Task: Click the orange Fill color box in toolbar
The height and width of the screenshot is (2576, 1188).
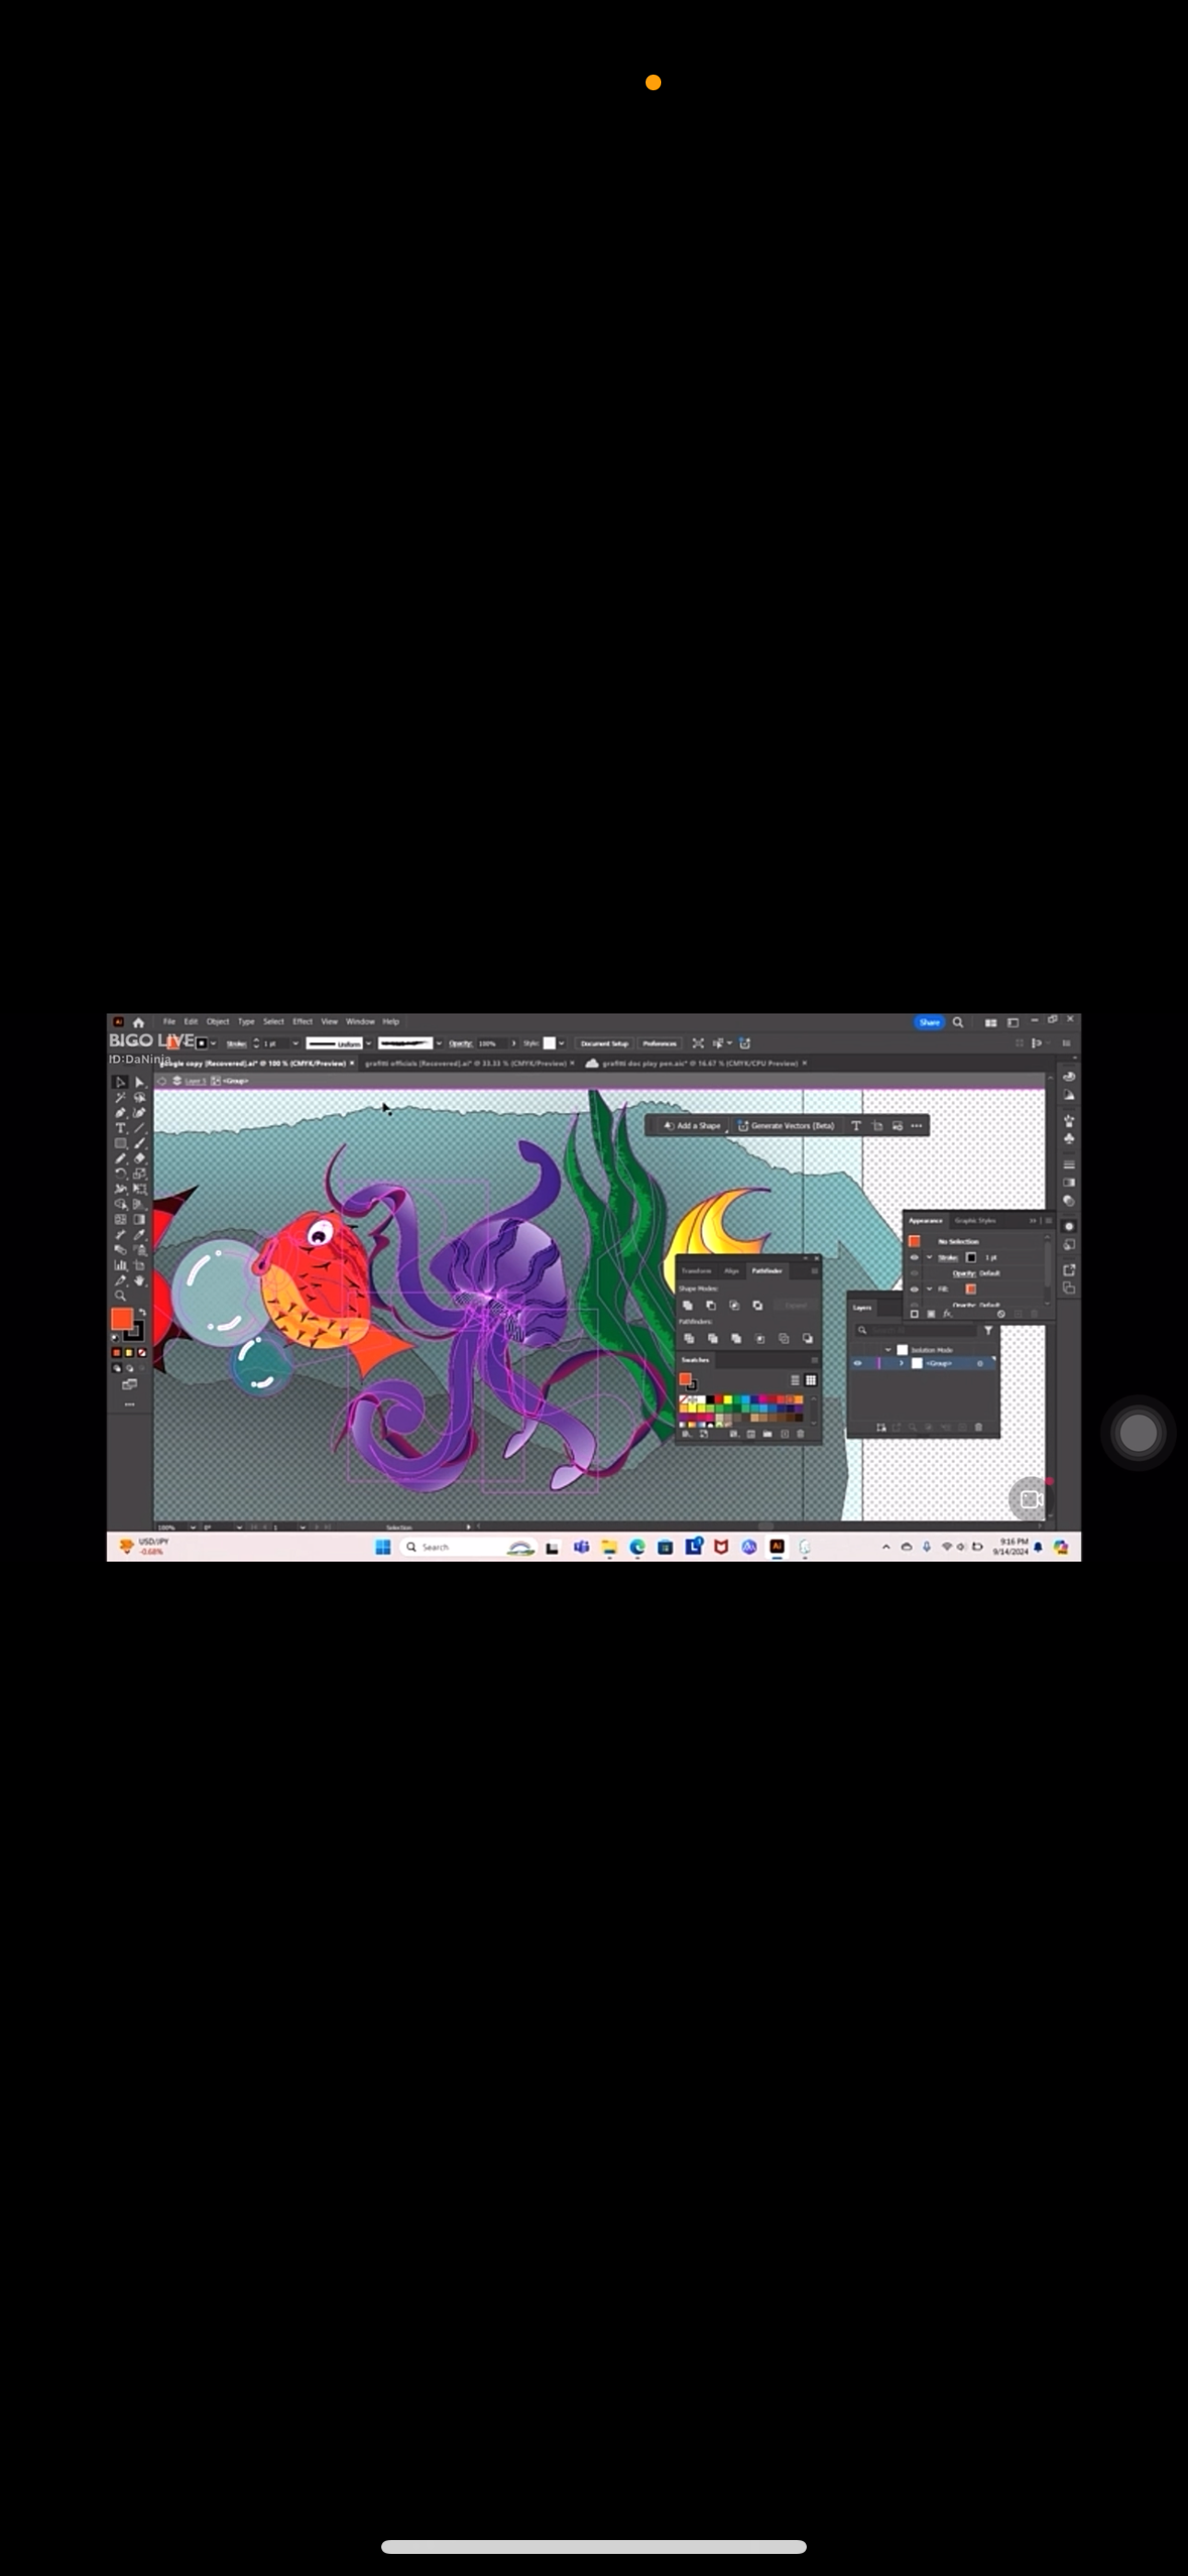Action: pyautogui.click(x=122, y=1319)
